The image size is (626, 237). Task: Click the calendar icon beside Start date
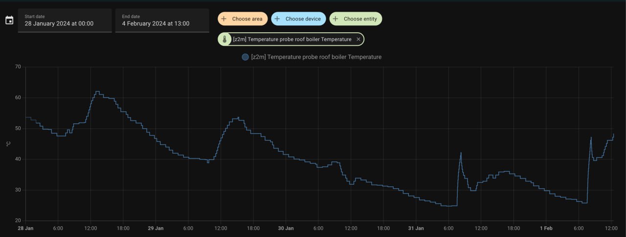pos(9,20)
